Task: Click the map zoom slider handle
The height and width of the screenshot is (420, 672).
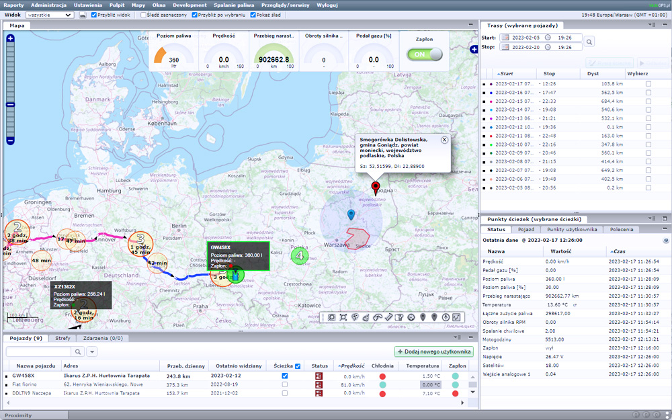Action: coord(10,105)
